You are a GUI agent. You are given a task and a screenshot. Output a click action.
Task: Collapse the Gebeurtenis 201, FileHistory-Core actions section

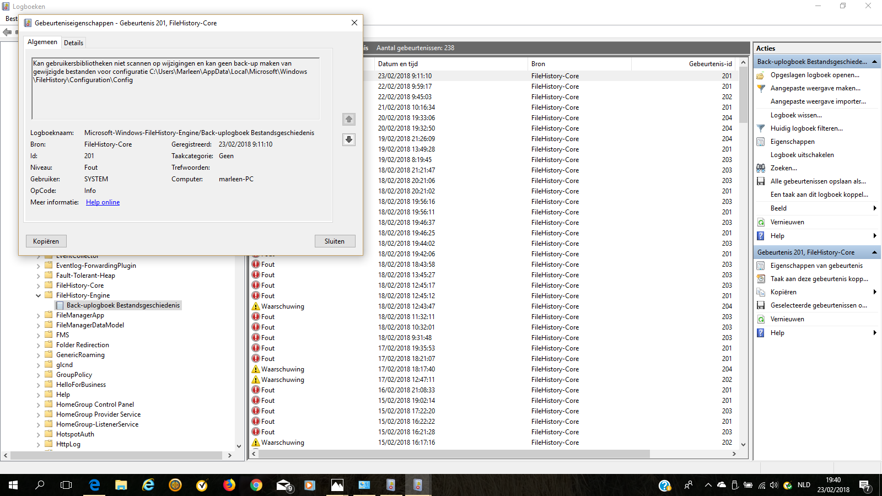874,252
